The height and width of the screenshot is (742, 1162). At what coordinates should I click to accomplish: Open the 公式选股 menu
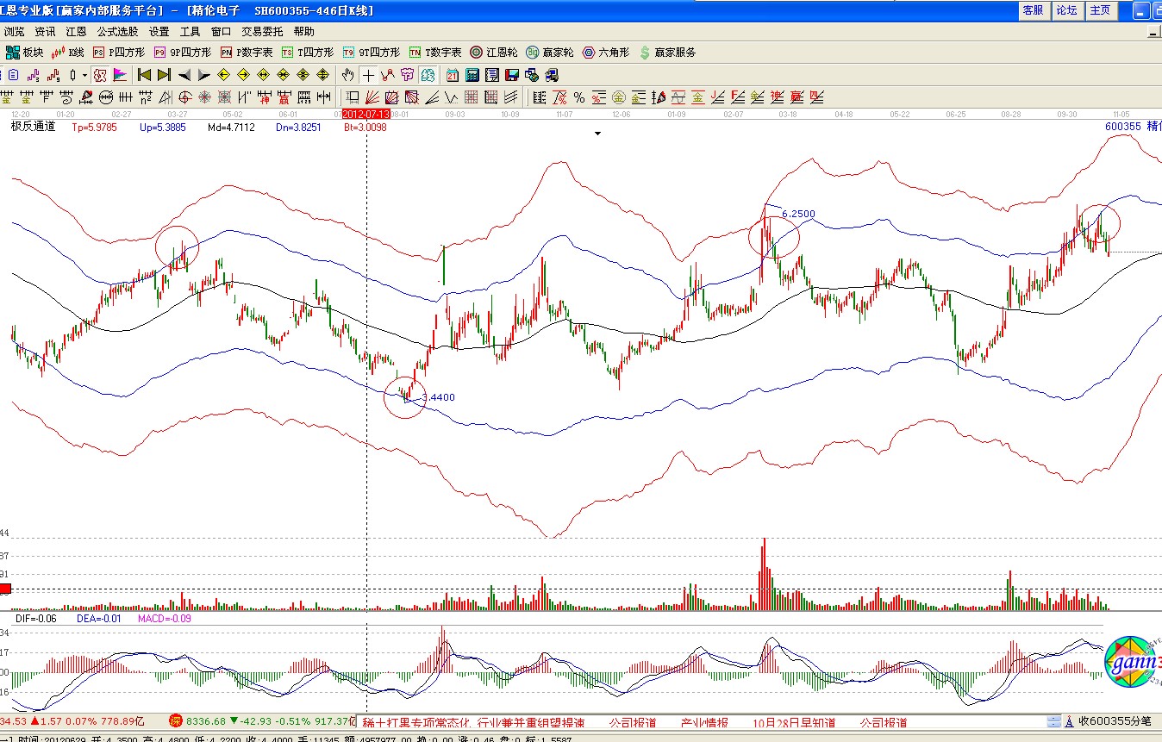tap(117, 31)
